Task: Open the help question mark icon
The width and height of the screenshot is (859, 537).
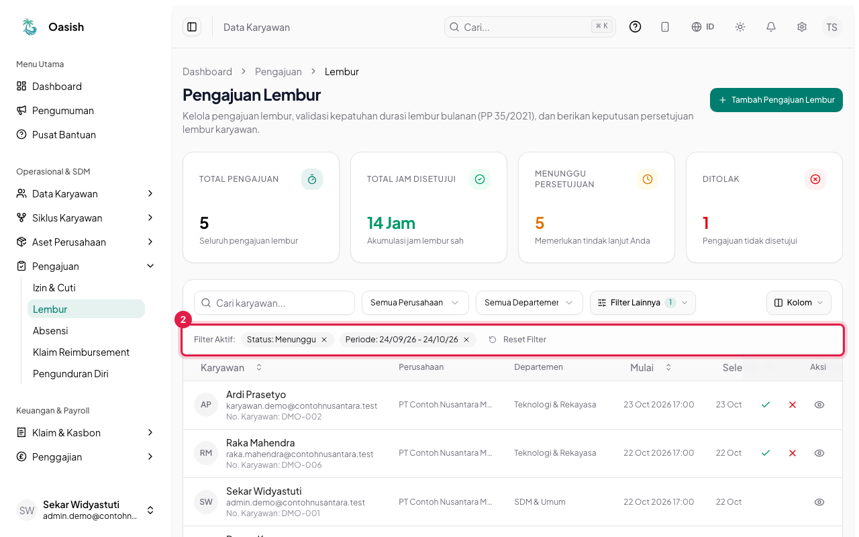Action: click(x=635, y=27)
